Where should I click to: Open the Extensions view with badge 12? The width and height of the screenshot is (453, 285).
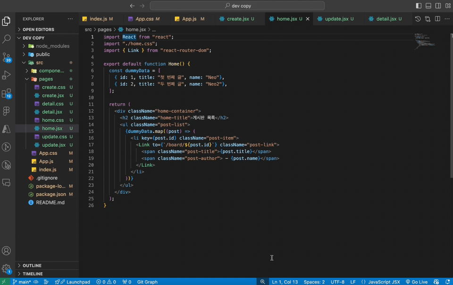coord(6,94)
